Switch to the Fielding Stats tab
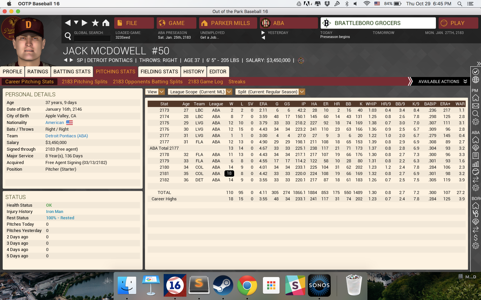This screenshot has height=300, width=481. pos(159,72)
